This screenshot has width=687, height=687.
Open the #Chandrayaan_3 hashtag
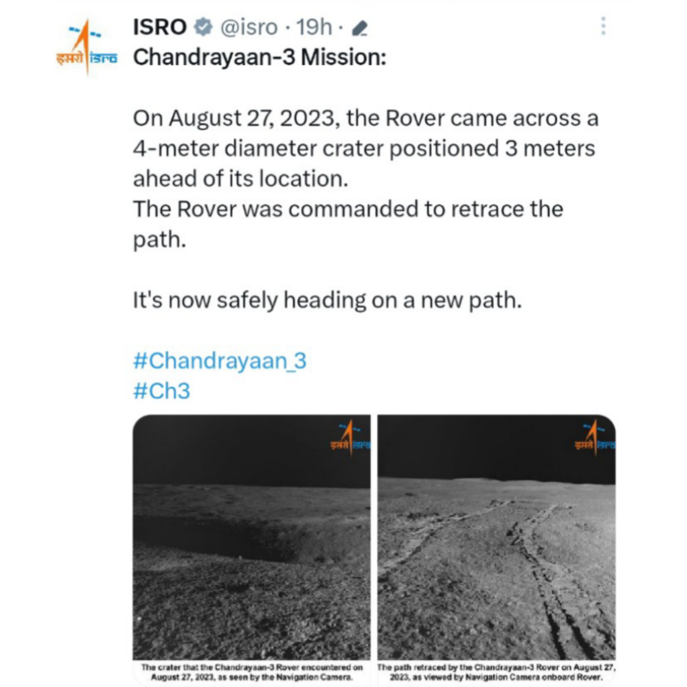pyautogui.click(x=220, y=360)
